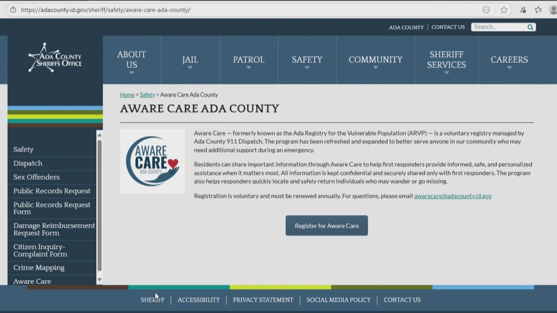
Task: Switch to the JAIL section
Action: pyautogui.click(x=190, y=60)
